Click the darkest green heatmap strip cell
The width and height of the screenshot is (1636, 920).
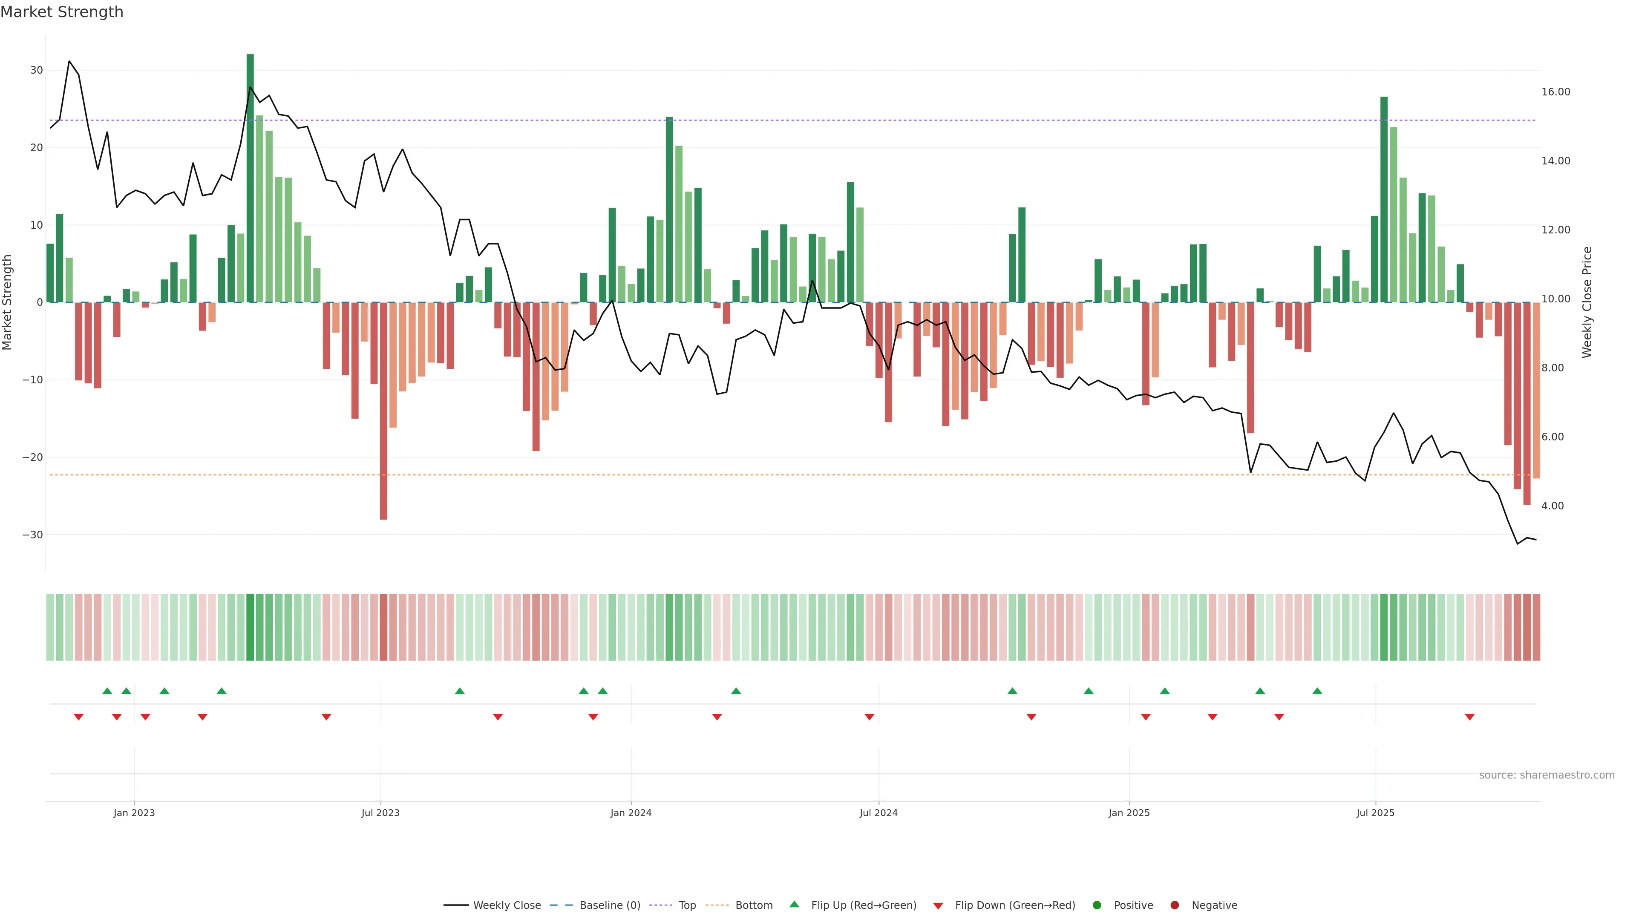coord(250,627)
